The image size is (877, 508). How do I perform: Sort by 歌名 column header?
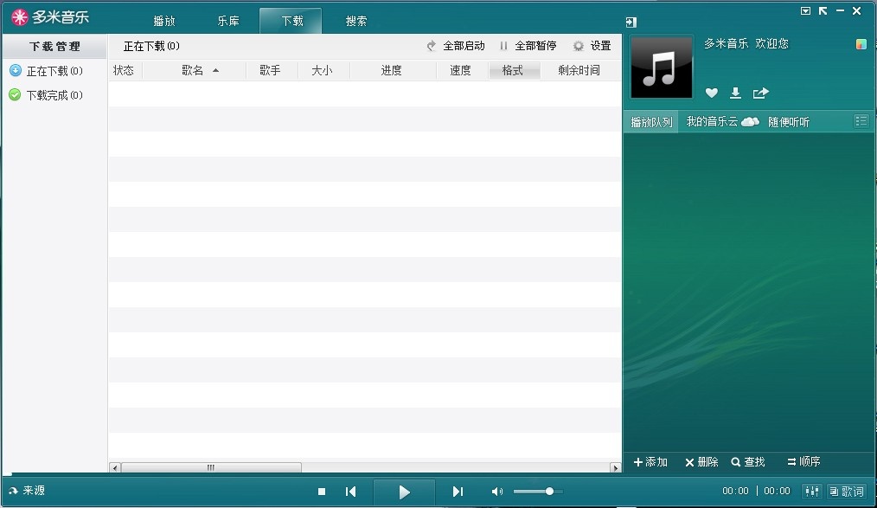[x=194, y=70]
